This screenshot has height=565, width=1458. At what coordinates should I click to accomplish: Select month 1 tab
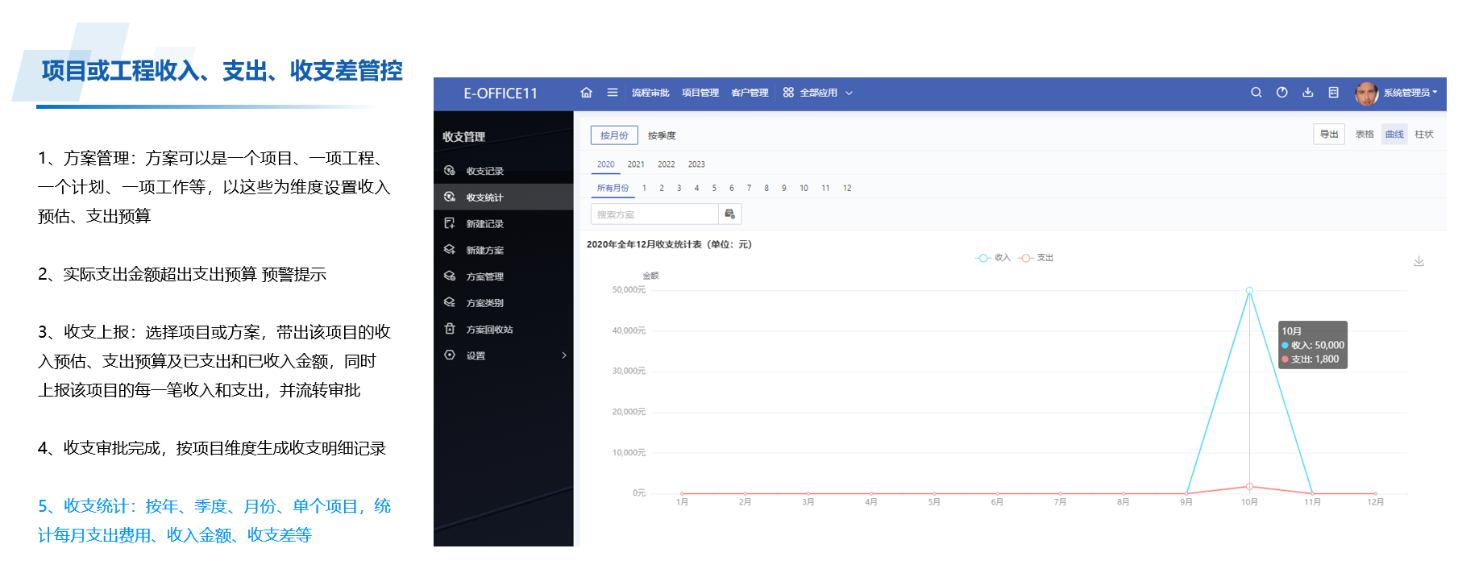tap(644, 188)
